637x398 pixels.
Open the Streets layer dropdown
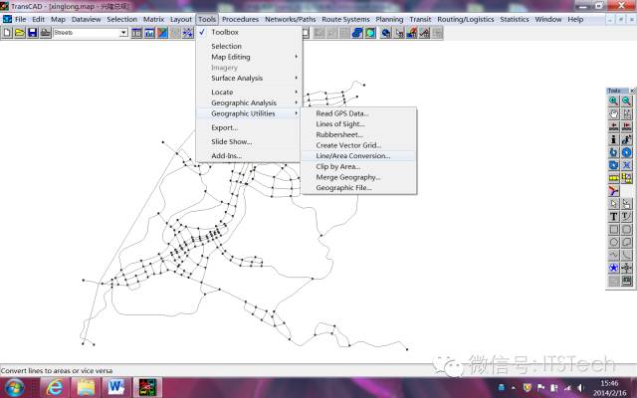[x=123, y=33]
